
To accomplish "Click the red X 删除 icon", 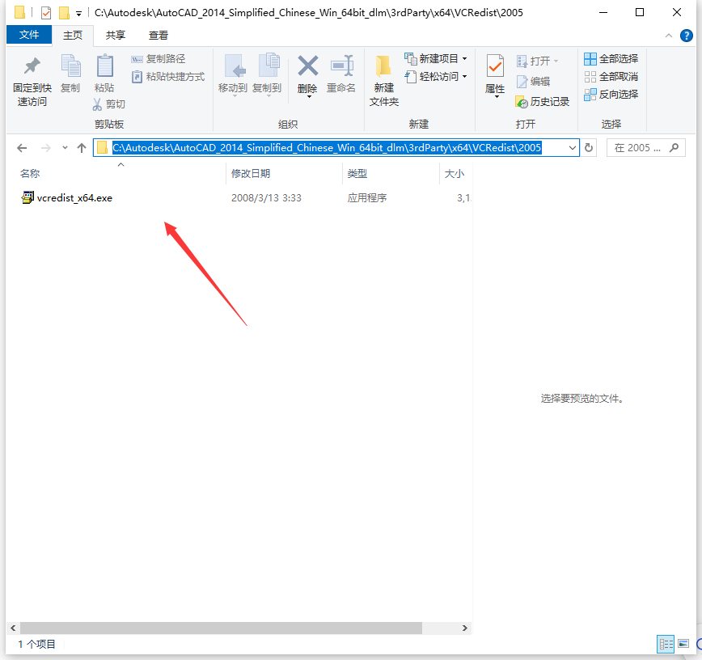I will coord(307,66).
